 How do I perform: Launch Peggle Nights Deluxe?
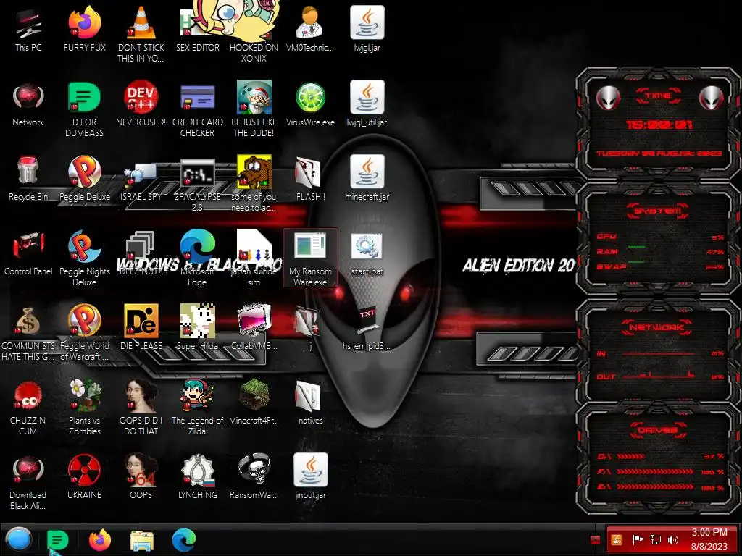[84, 258]
